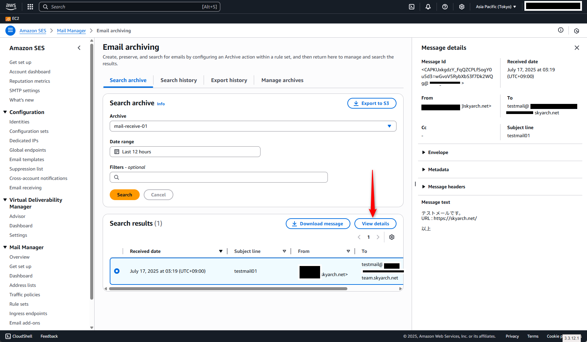587x342 pixels.
Task: Expand the Envelope section
Action: [438, 152]
